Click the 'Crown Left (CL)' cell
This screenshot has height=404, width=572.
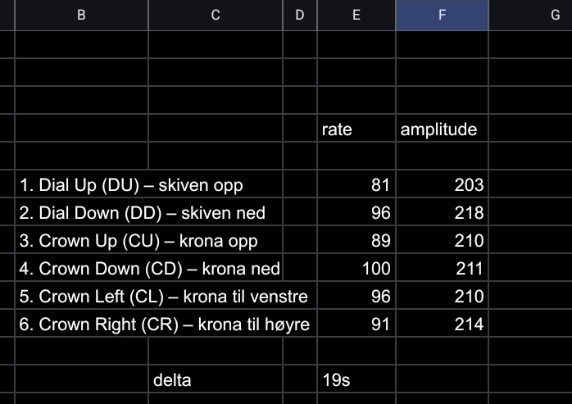coord(162,297)
